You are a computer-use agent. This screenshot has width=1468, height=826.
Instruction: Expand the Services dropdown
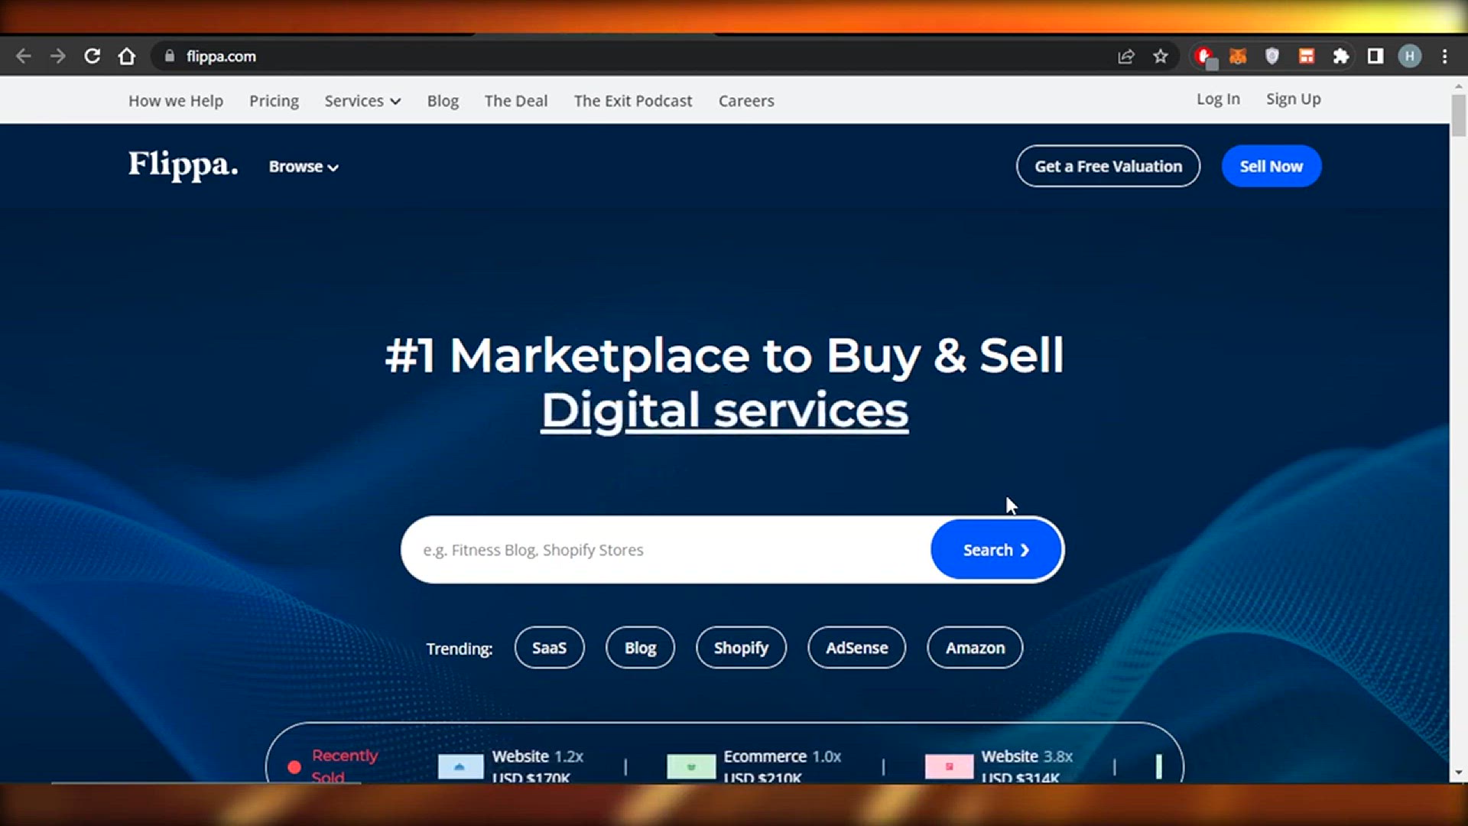click(362, 101)
